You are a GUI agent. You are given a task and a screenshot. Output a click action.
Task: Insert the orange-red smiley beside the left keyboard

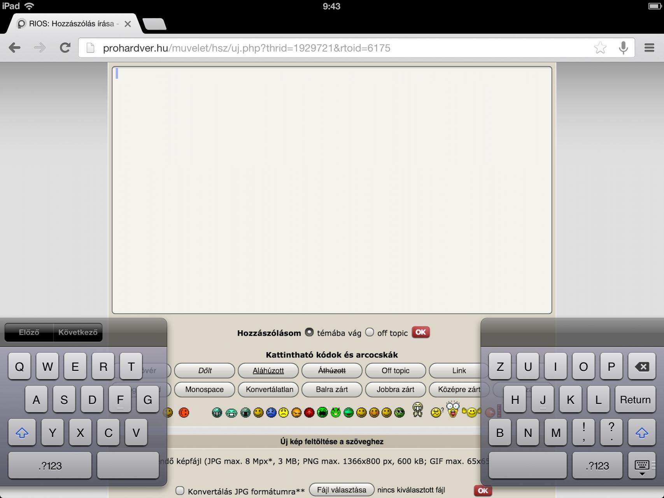pyautogui.click(x=184, y=412)
